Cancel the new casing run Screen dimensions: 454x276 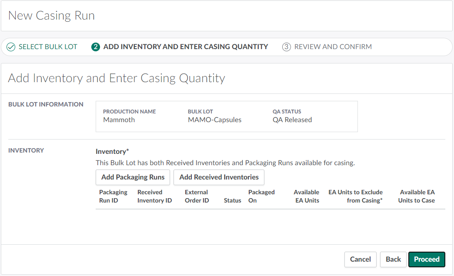click(x=360, y=259)
